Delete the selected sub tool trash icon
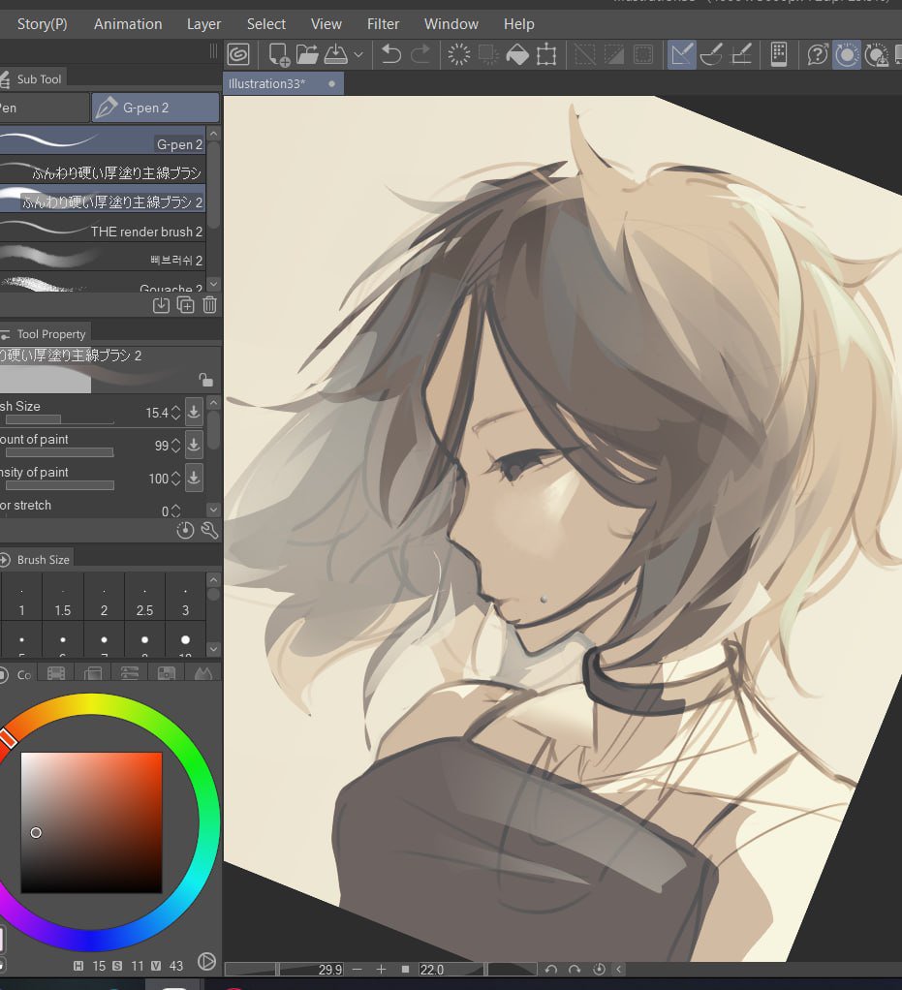902x990 pixels. (x=209, y=305)
